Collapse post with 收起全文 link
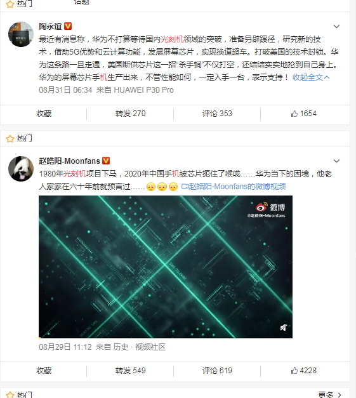The image size is (356, 398). click(x=311, y=77)
